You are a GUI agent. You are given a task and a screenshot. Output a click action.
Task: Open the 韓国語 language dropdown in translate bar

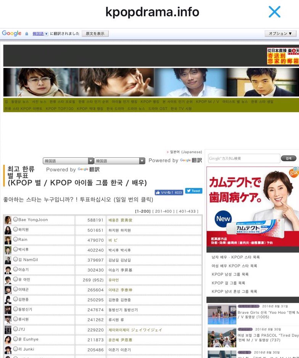point(40,34)
